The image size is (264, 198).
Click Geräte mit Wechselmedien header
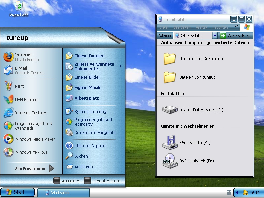point(187,126)
